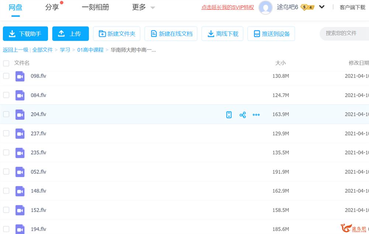Share the 204.flv file
The height and width of the screenshot is (234, 369).
tap(243, 115)
